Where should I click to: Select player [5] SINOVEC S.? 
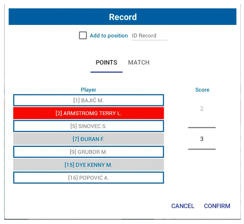(89, 126)
